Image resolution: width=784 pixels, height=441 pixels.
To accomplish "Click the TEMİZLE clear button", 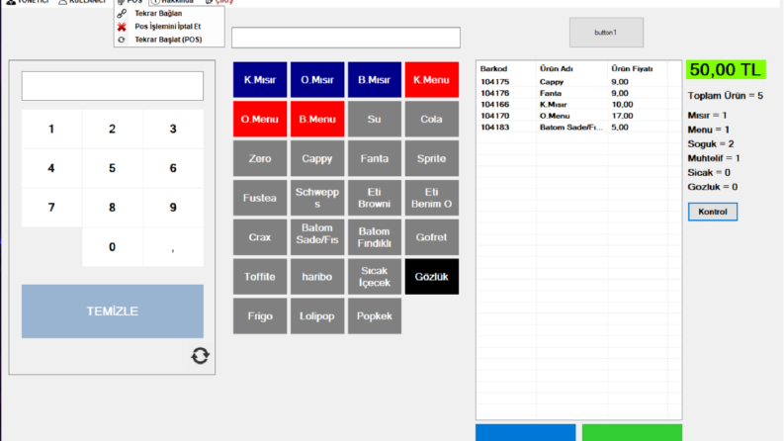I will [113, 311].
